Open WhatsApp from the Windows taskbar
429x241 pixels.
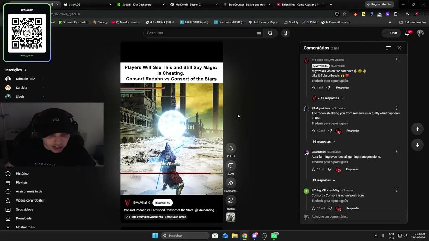pyautogui.click(x=274, y=236)
